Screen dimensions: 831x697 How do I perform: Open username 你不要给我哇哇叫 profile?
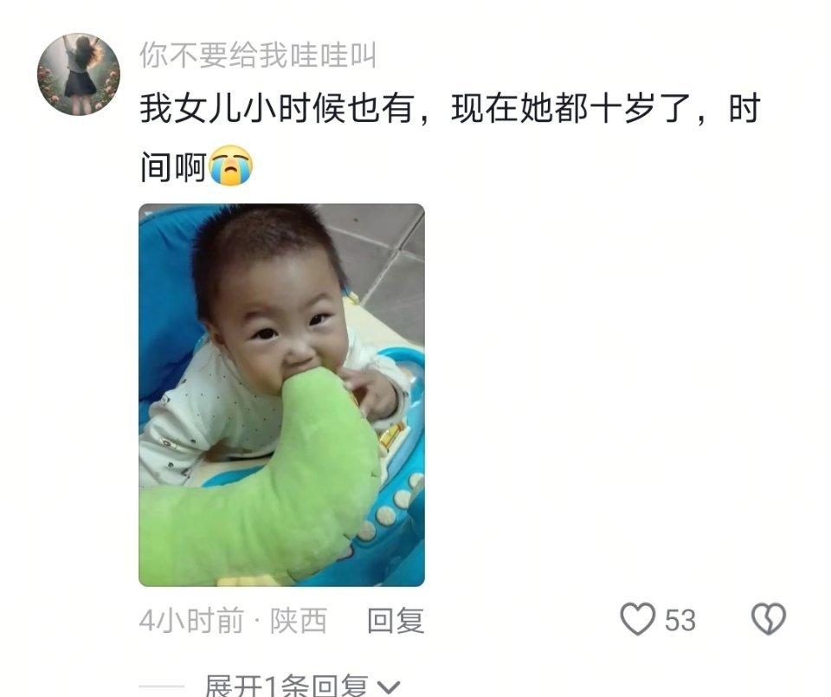(x=258, y=55)
